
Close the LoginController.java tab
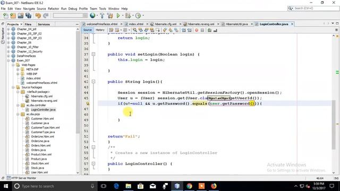pos(292,24)
